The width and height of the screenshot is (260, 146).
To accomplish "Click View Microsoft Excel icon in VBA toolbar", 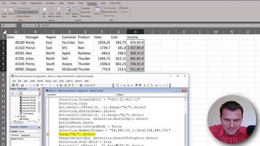I will [x=13, y=85].
